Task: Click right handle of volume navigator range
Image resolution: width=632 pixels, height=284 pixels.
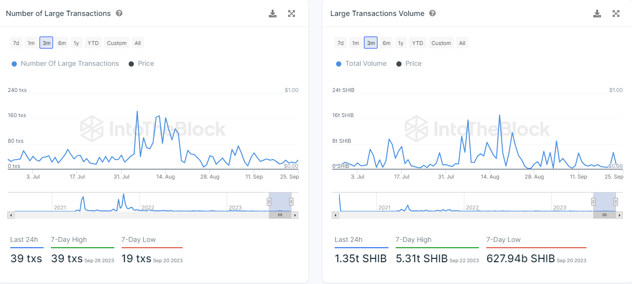Action: click(616, 202)
